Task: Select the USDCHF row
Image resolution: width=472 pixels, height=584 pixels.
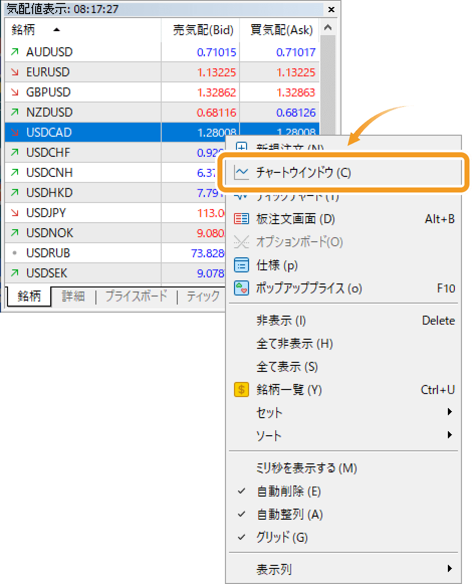Action: 115,153
